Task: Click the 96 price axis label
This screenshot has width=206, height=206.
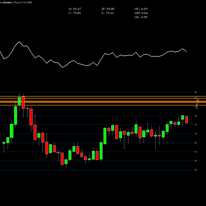Action: click(196, 92)
